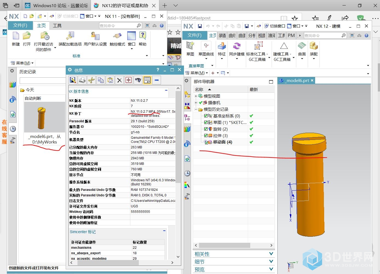Save the part using NX 12 save icon
Image resolution: width=380 pixels, height=274 pixels.
pyautogui.click(x=200, y=26)
